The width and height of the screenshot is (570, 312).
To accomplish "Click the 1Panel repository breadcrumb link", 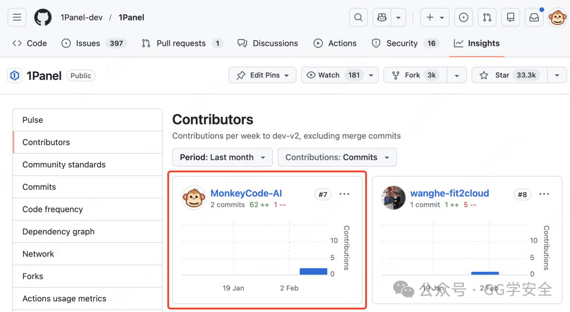I will click(131, 17).
